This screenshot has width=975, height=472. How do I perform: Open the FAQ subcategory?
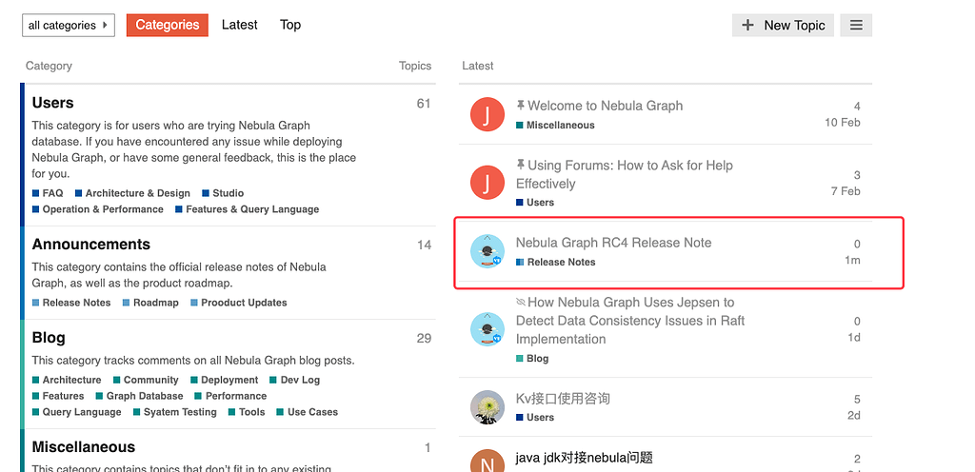(48, 193)
